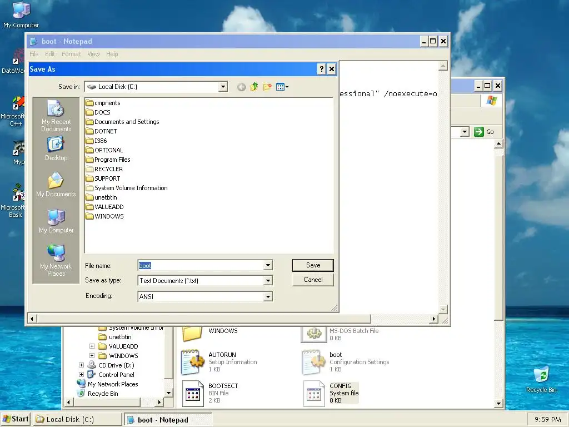Open the Recycle Bin desktop icon
The width and height of the screenshot is (569, 427).
tap(541, 380)
